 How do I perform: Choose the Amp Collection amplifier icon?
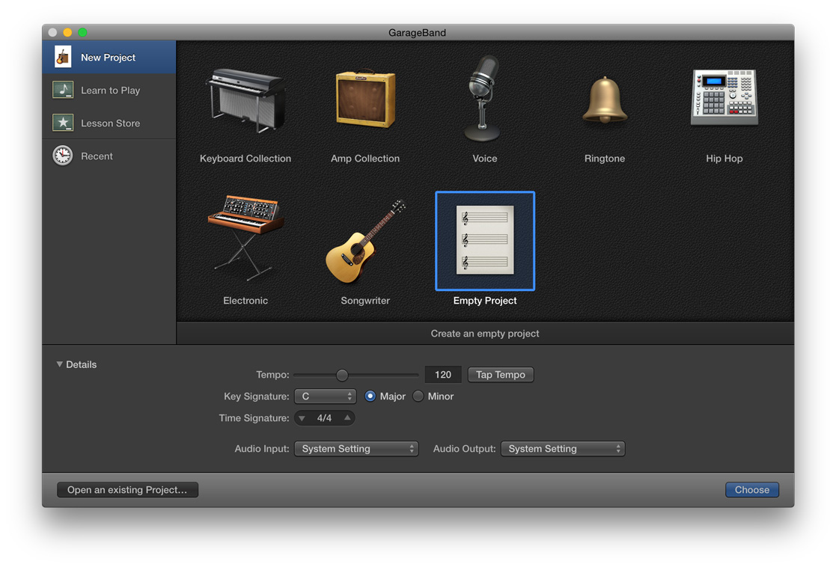click(x=365, y=99)
